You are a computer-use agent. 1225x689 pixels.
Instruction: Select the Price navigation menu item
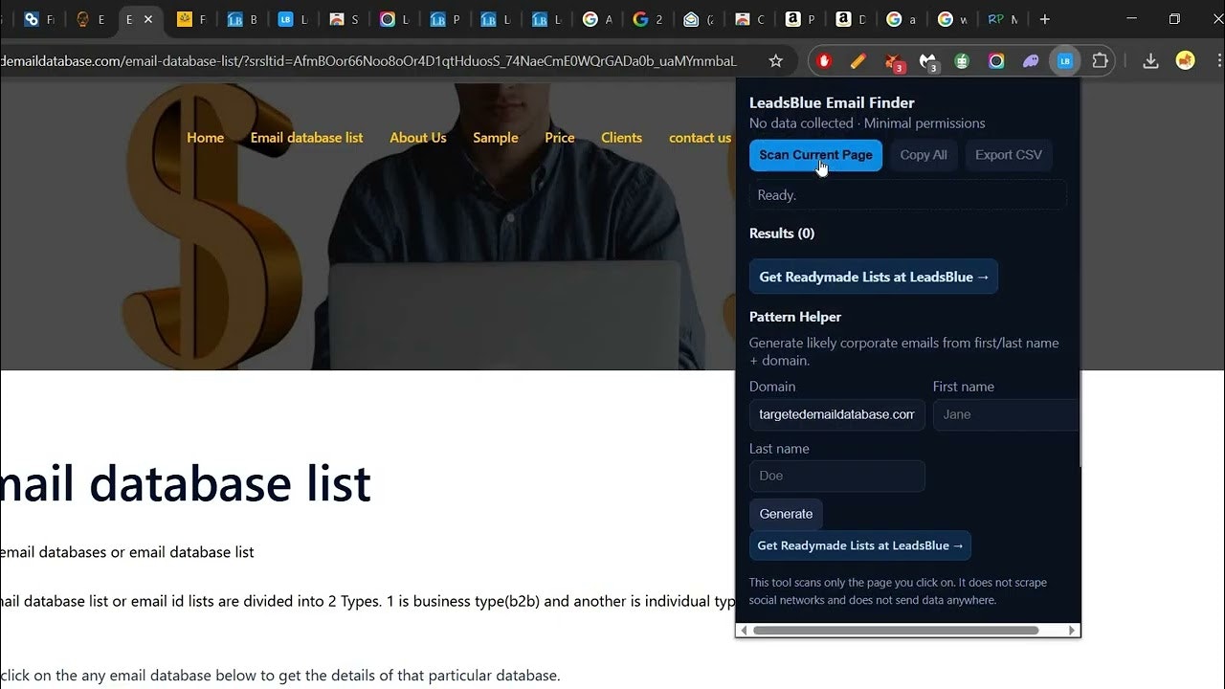559,137
